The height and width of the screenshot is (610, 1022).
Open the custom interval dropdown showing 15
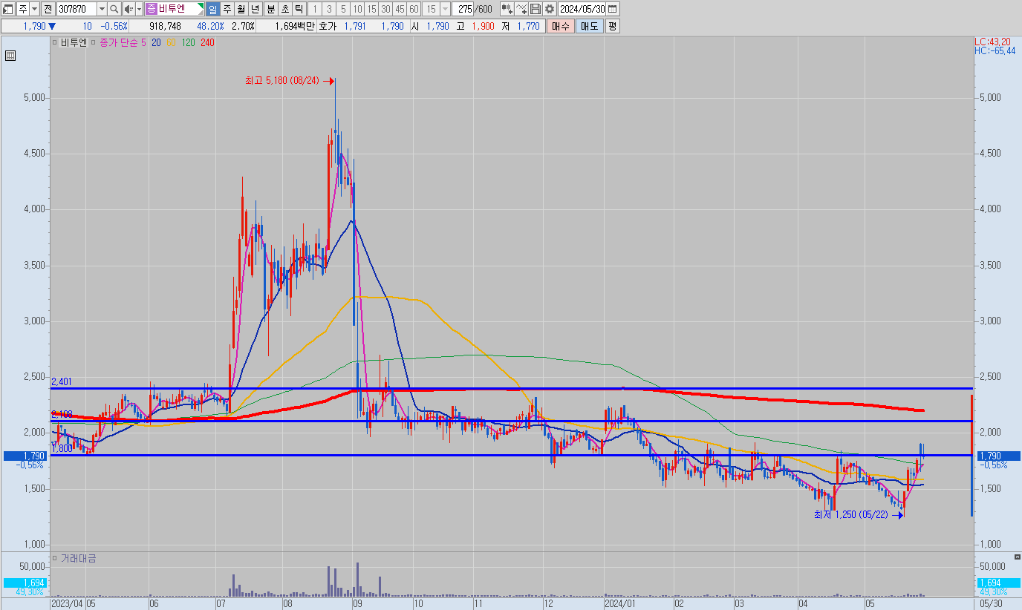(x=445, y=9)
